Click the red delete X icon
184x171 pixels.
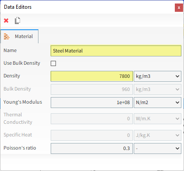(6, 21)
